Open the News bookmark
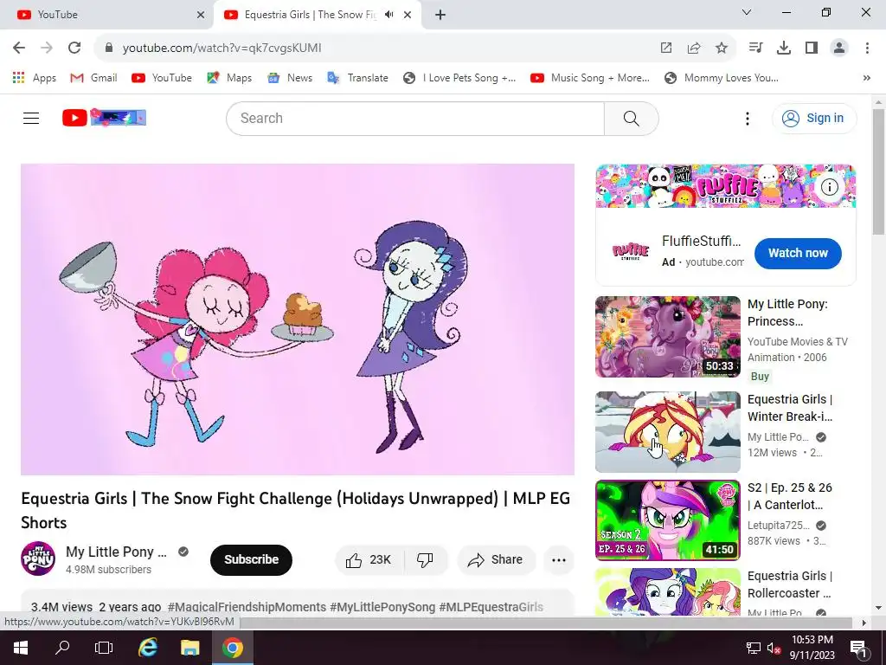 pos(290,78)
